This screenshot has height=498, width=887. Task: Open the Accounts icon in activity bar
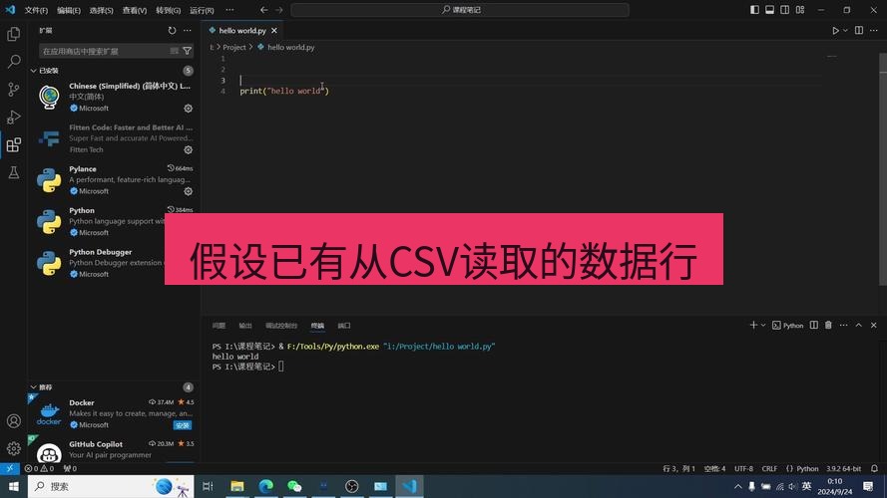14,420
